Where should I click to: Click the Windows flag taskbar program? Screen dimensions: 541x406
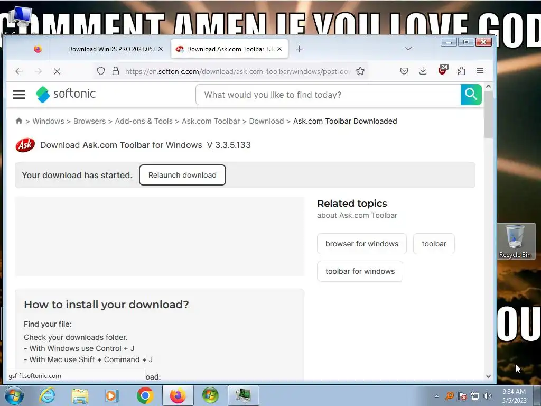point(210,395)
